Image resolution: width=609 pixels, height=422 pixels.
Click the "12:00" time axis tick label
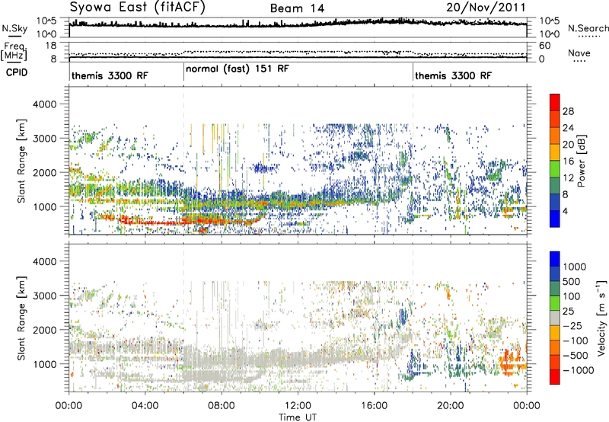pyautogui.click(x=298, y=406)
